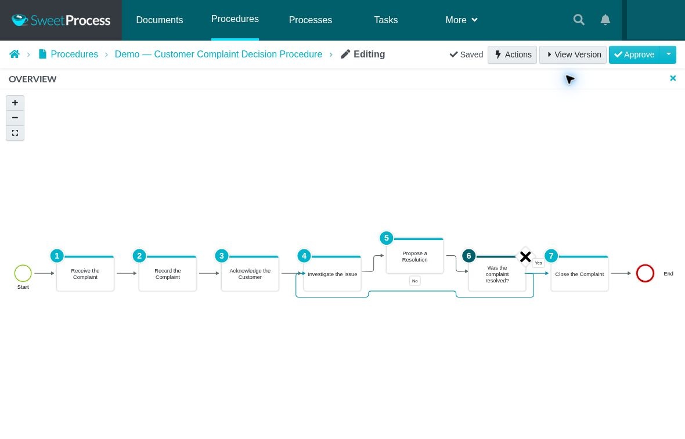
Task: Open the Actions menu button
Action: click(512, 55)
